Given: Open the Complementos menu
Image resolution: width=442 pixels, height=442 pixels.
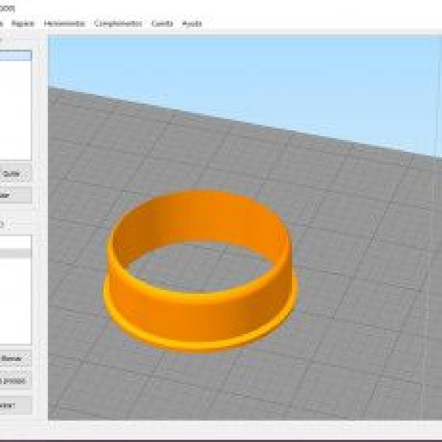Looking at the screenshot, I should (x=118, y=24).
